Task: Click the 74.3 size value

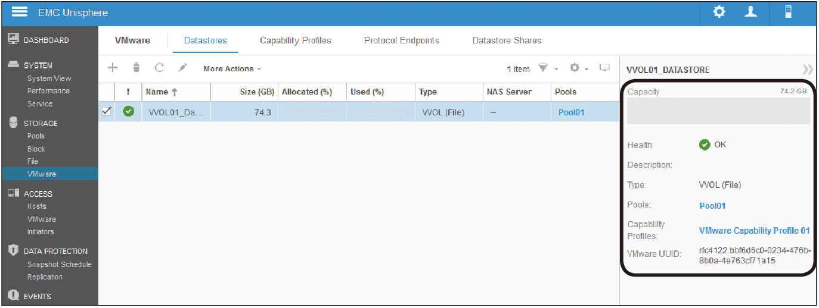Action: (263, 112)
